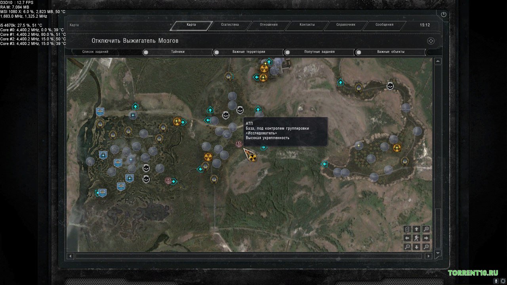Pan the map up with arrow button
507x285 pixels.
tap(416, 229)
